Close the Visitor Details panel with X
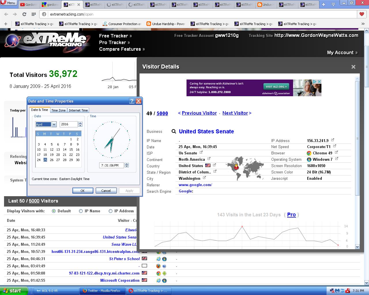This screenshot has width=369, height=295. coord(353,67)
